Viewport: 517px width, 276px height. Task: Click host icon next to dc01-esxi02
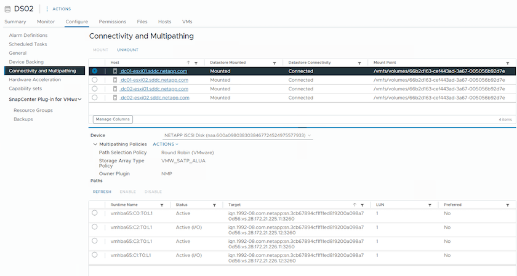(x=114, y=80)
